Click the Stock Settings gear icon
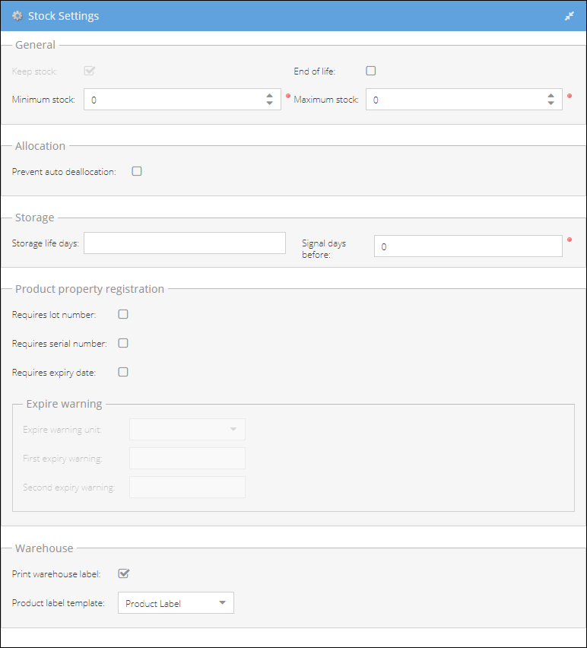The image size is (587, 648). coord(17,16)
